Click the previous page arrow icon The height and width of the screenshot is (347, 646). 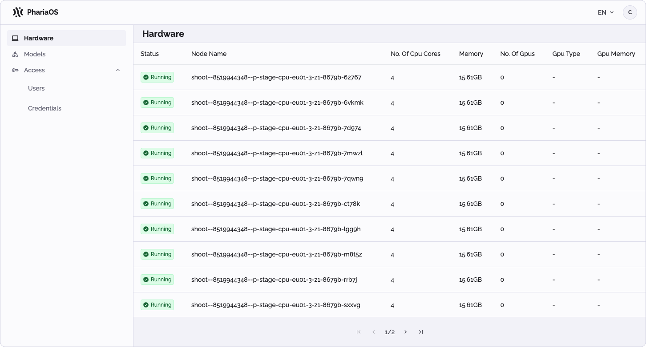coord(374,331)
